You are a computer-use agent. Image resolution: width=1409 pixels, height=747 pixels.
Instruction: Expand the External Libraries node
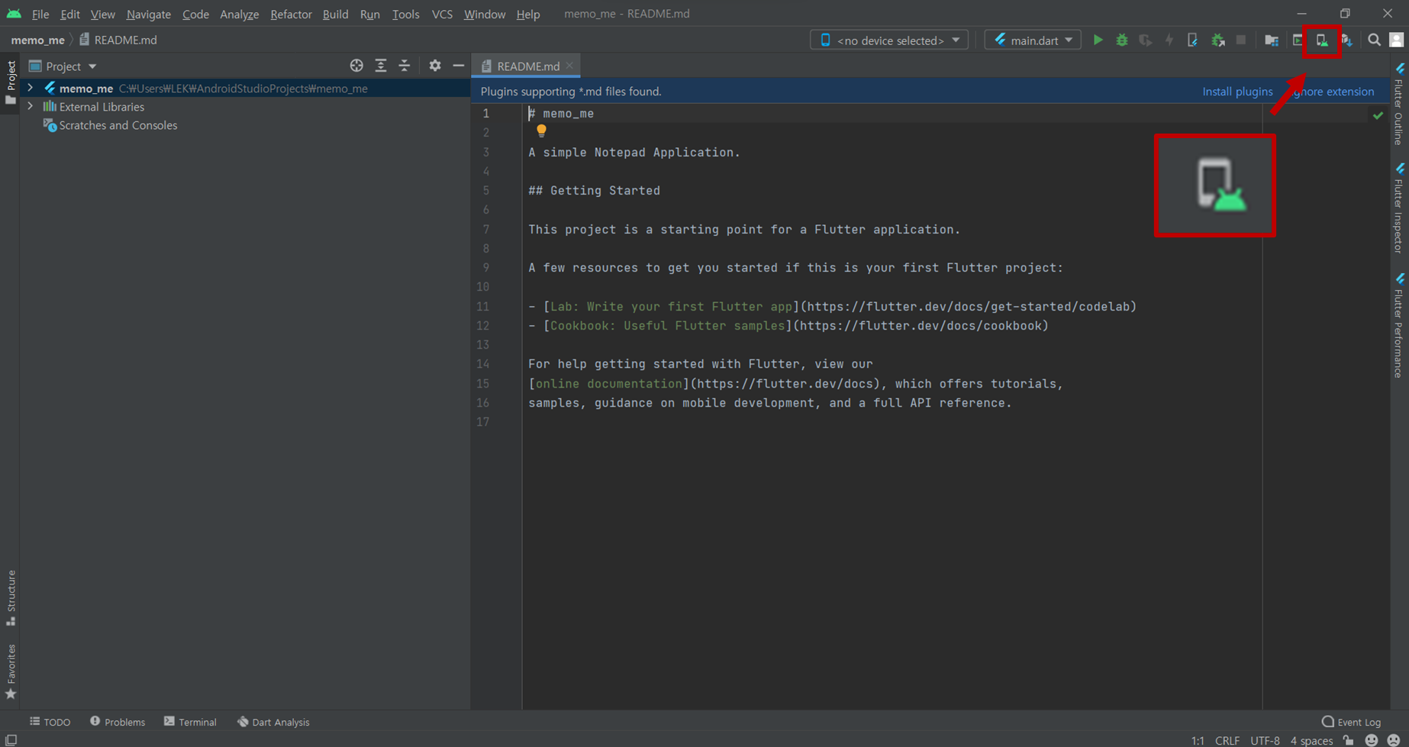point(31,106)
